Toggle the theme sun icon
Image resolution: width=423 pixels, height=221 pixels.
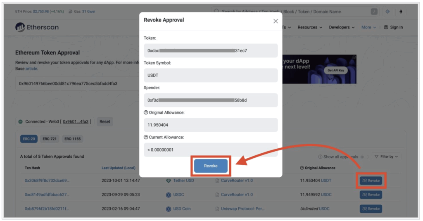(387, 12)
